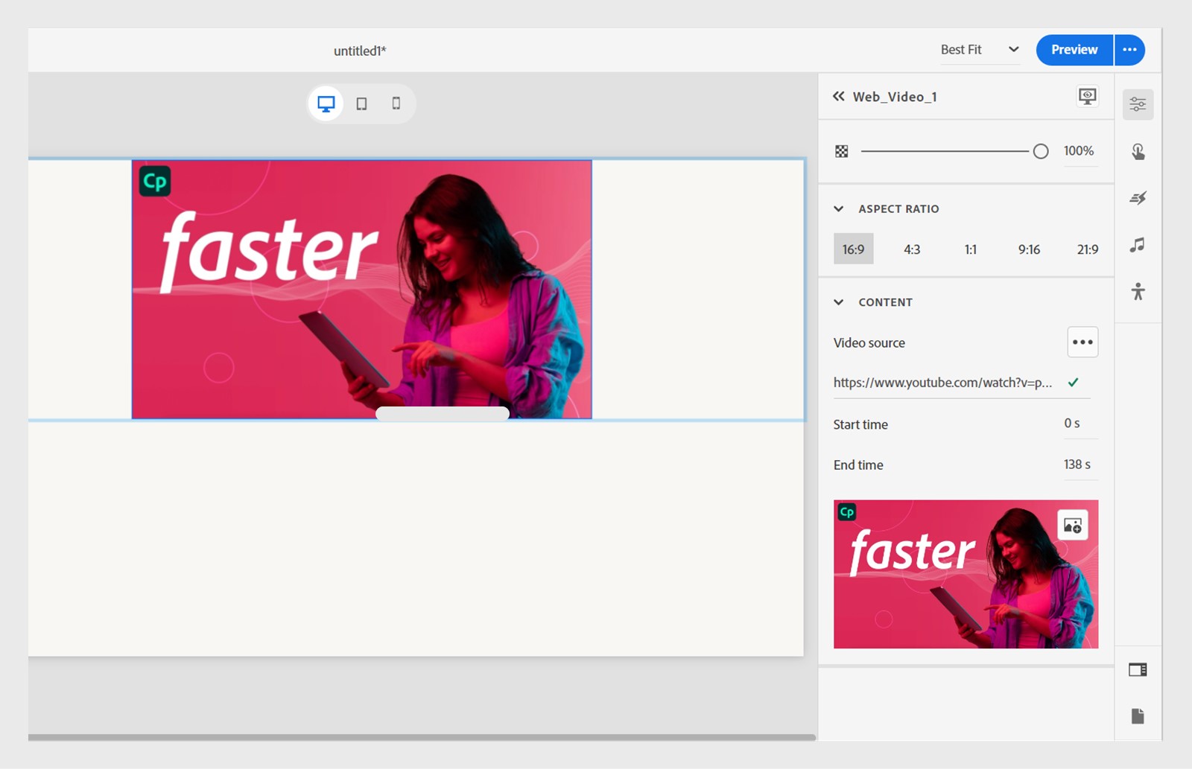Click the YouTube video source link
Screen dimensions: 1192x769
(942, 382)
